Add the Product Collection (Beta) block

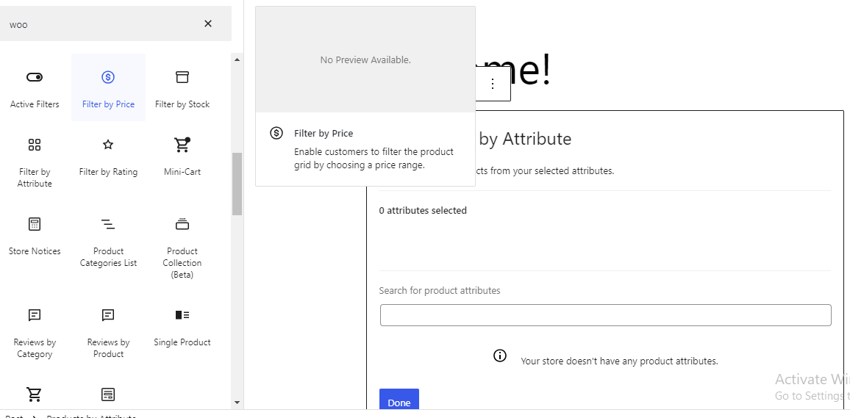click(x=182, y=246)
